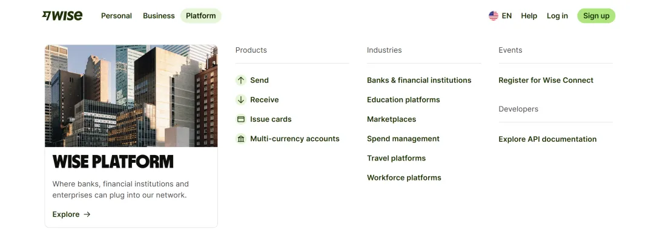654x244 pixels.
Task: Click the arrow next to Explore
Action: [x=87, y=214]
